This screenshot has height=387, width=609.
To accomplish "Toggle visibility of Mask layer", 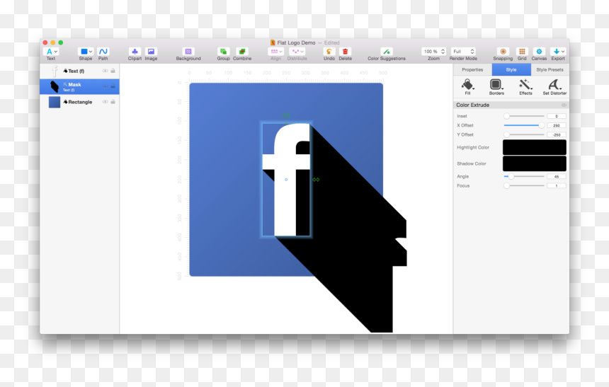I will (x=105, y=86).
